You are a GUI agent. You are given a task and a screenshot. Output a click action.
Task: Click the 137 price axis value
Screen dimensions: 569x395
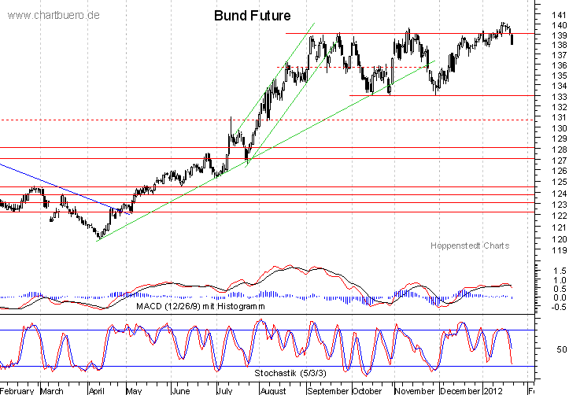[559, 55]
